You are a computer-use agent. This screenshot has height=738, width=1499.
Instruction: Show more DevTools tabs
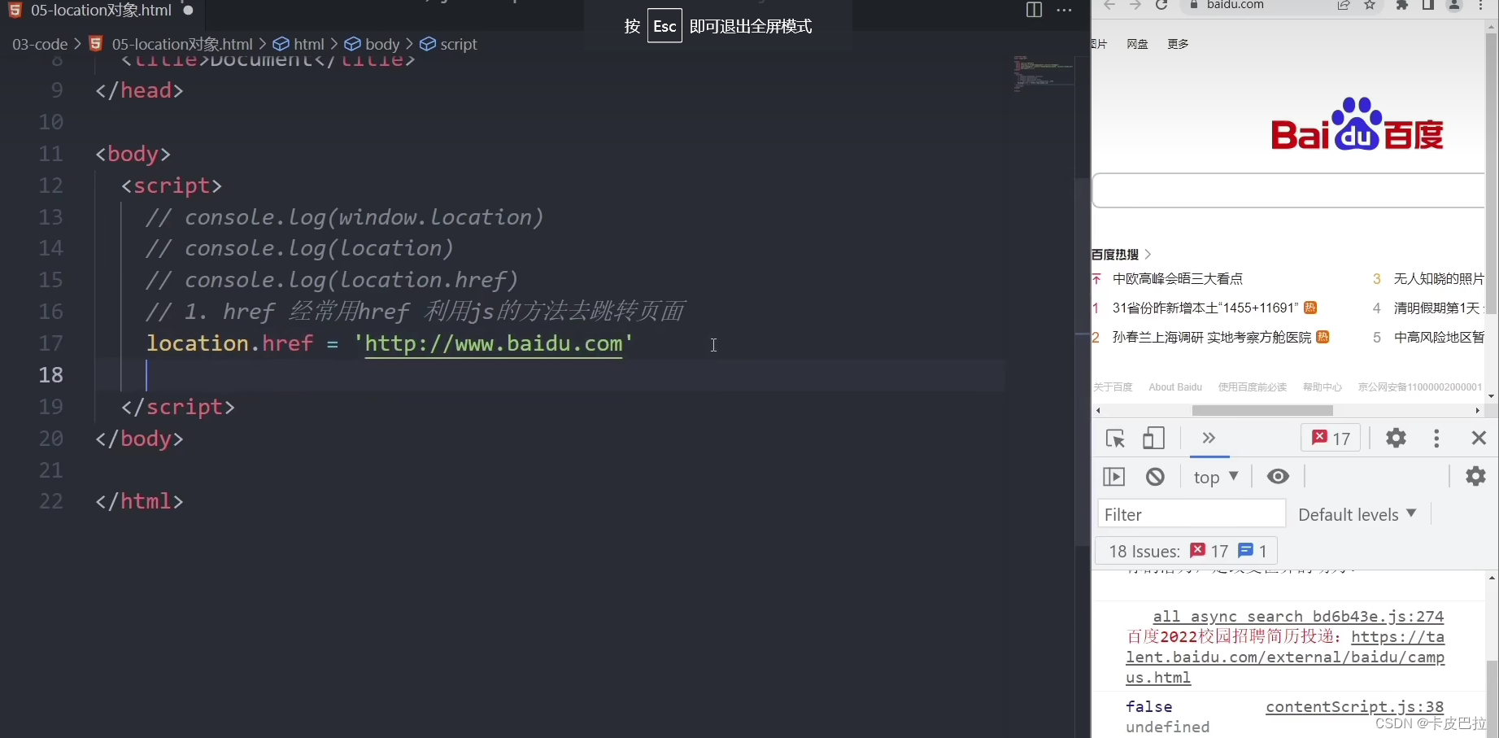[1209, 438]
